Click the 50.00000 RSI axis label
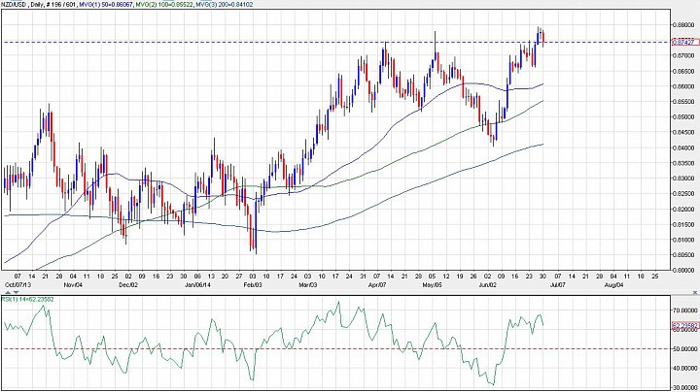Viewport: 700px width, 392px height. pos(686,348)
